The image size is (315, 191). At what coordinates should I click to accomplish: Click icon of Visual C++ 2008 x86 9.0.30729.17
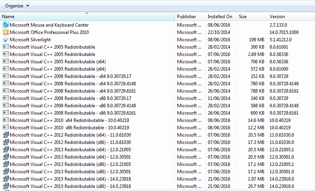pos(6,98)
